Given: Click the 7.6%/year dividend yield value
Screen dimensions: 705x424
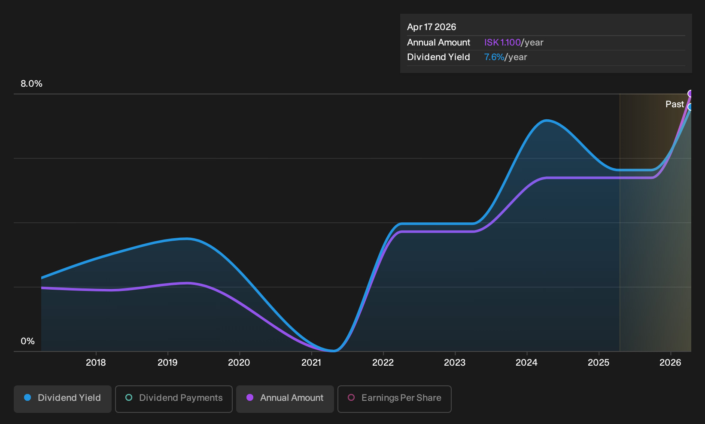Looking at the screenshot, I should point(506,57).
